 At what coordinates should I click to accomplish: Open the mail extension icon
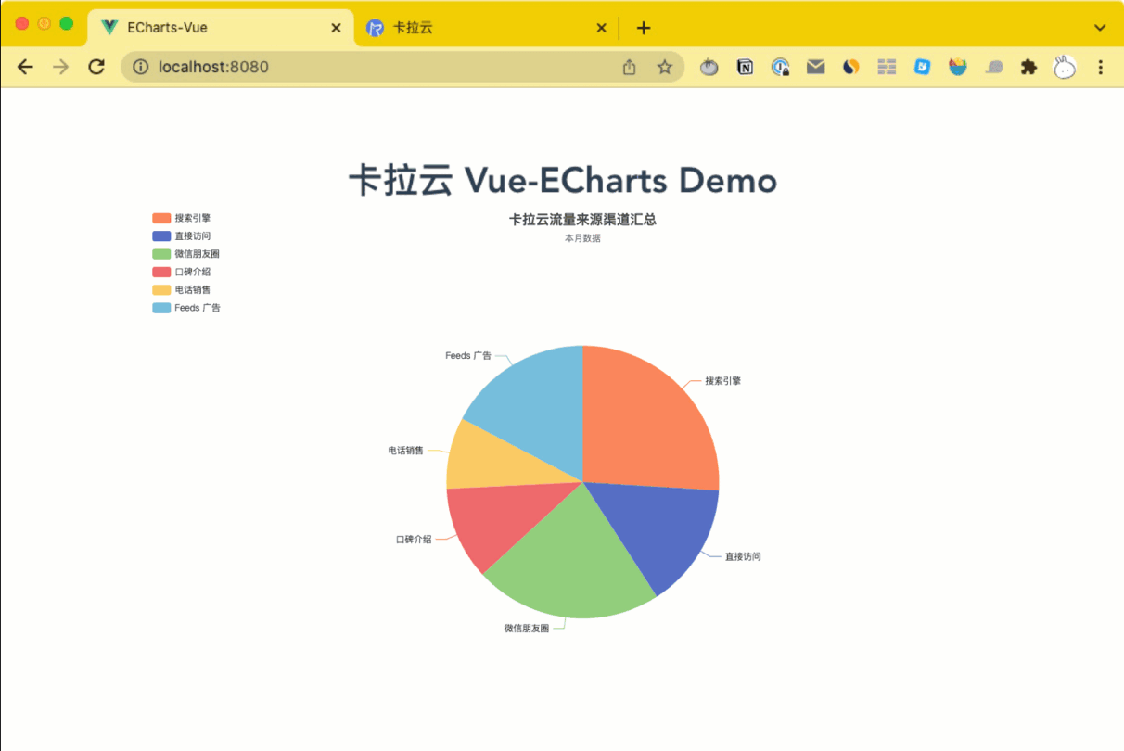[815, 66]
